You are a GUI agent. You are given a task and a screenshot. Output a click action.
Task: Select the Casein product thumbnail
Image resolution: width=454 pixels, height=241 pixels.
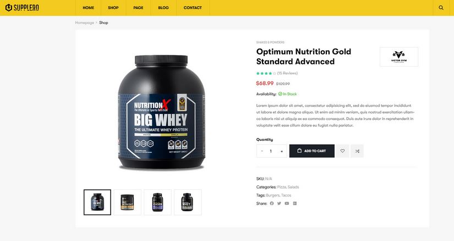coord(157,202)
